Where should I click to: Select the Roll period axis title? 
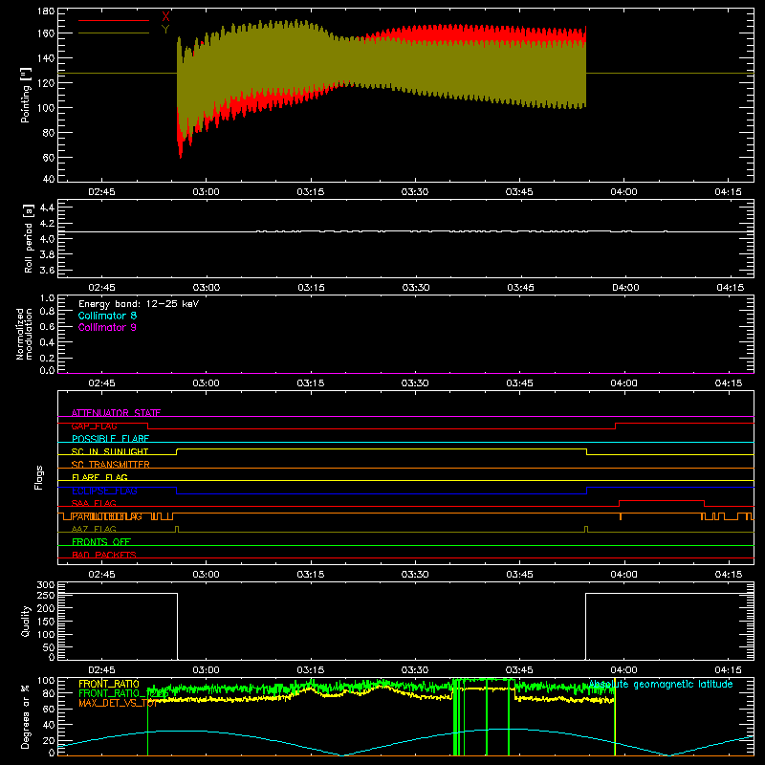click(29, 238)
